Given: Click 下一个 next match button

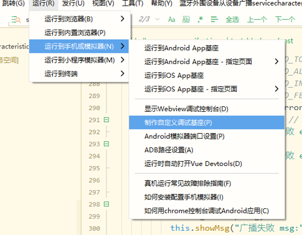Looking at the screenshot, I should (285, 19).
